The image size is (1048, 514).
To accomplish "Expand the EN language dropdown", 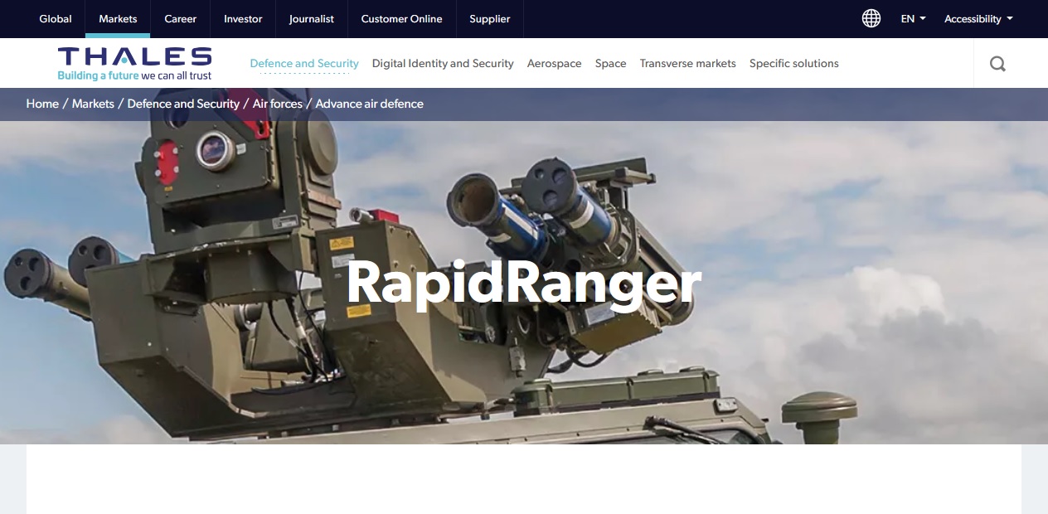I will [913, 19].
